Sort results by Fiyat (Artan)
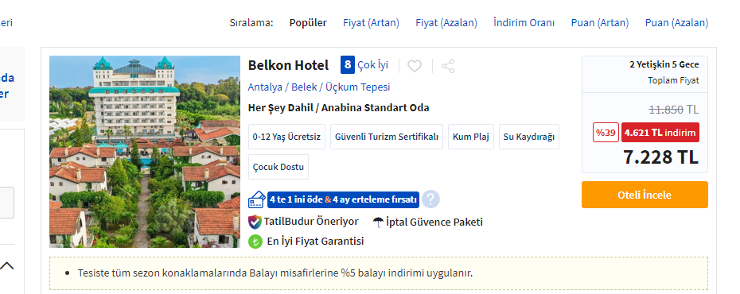The width and height of the screenshot is (740, 294). (371, 22)
